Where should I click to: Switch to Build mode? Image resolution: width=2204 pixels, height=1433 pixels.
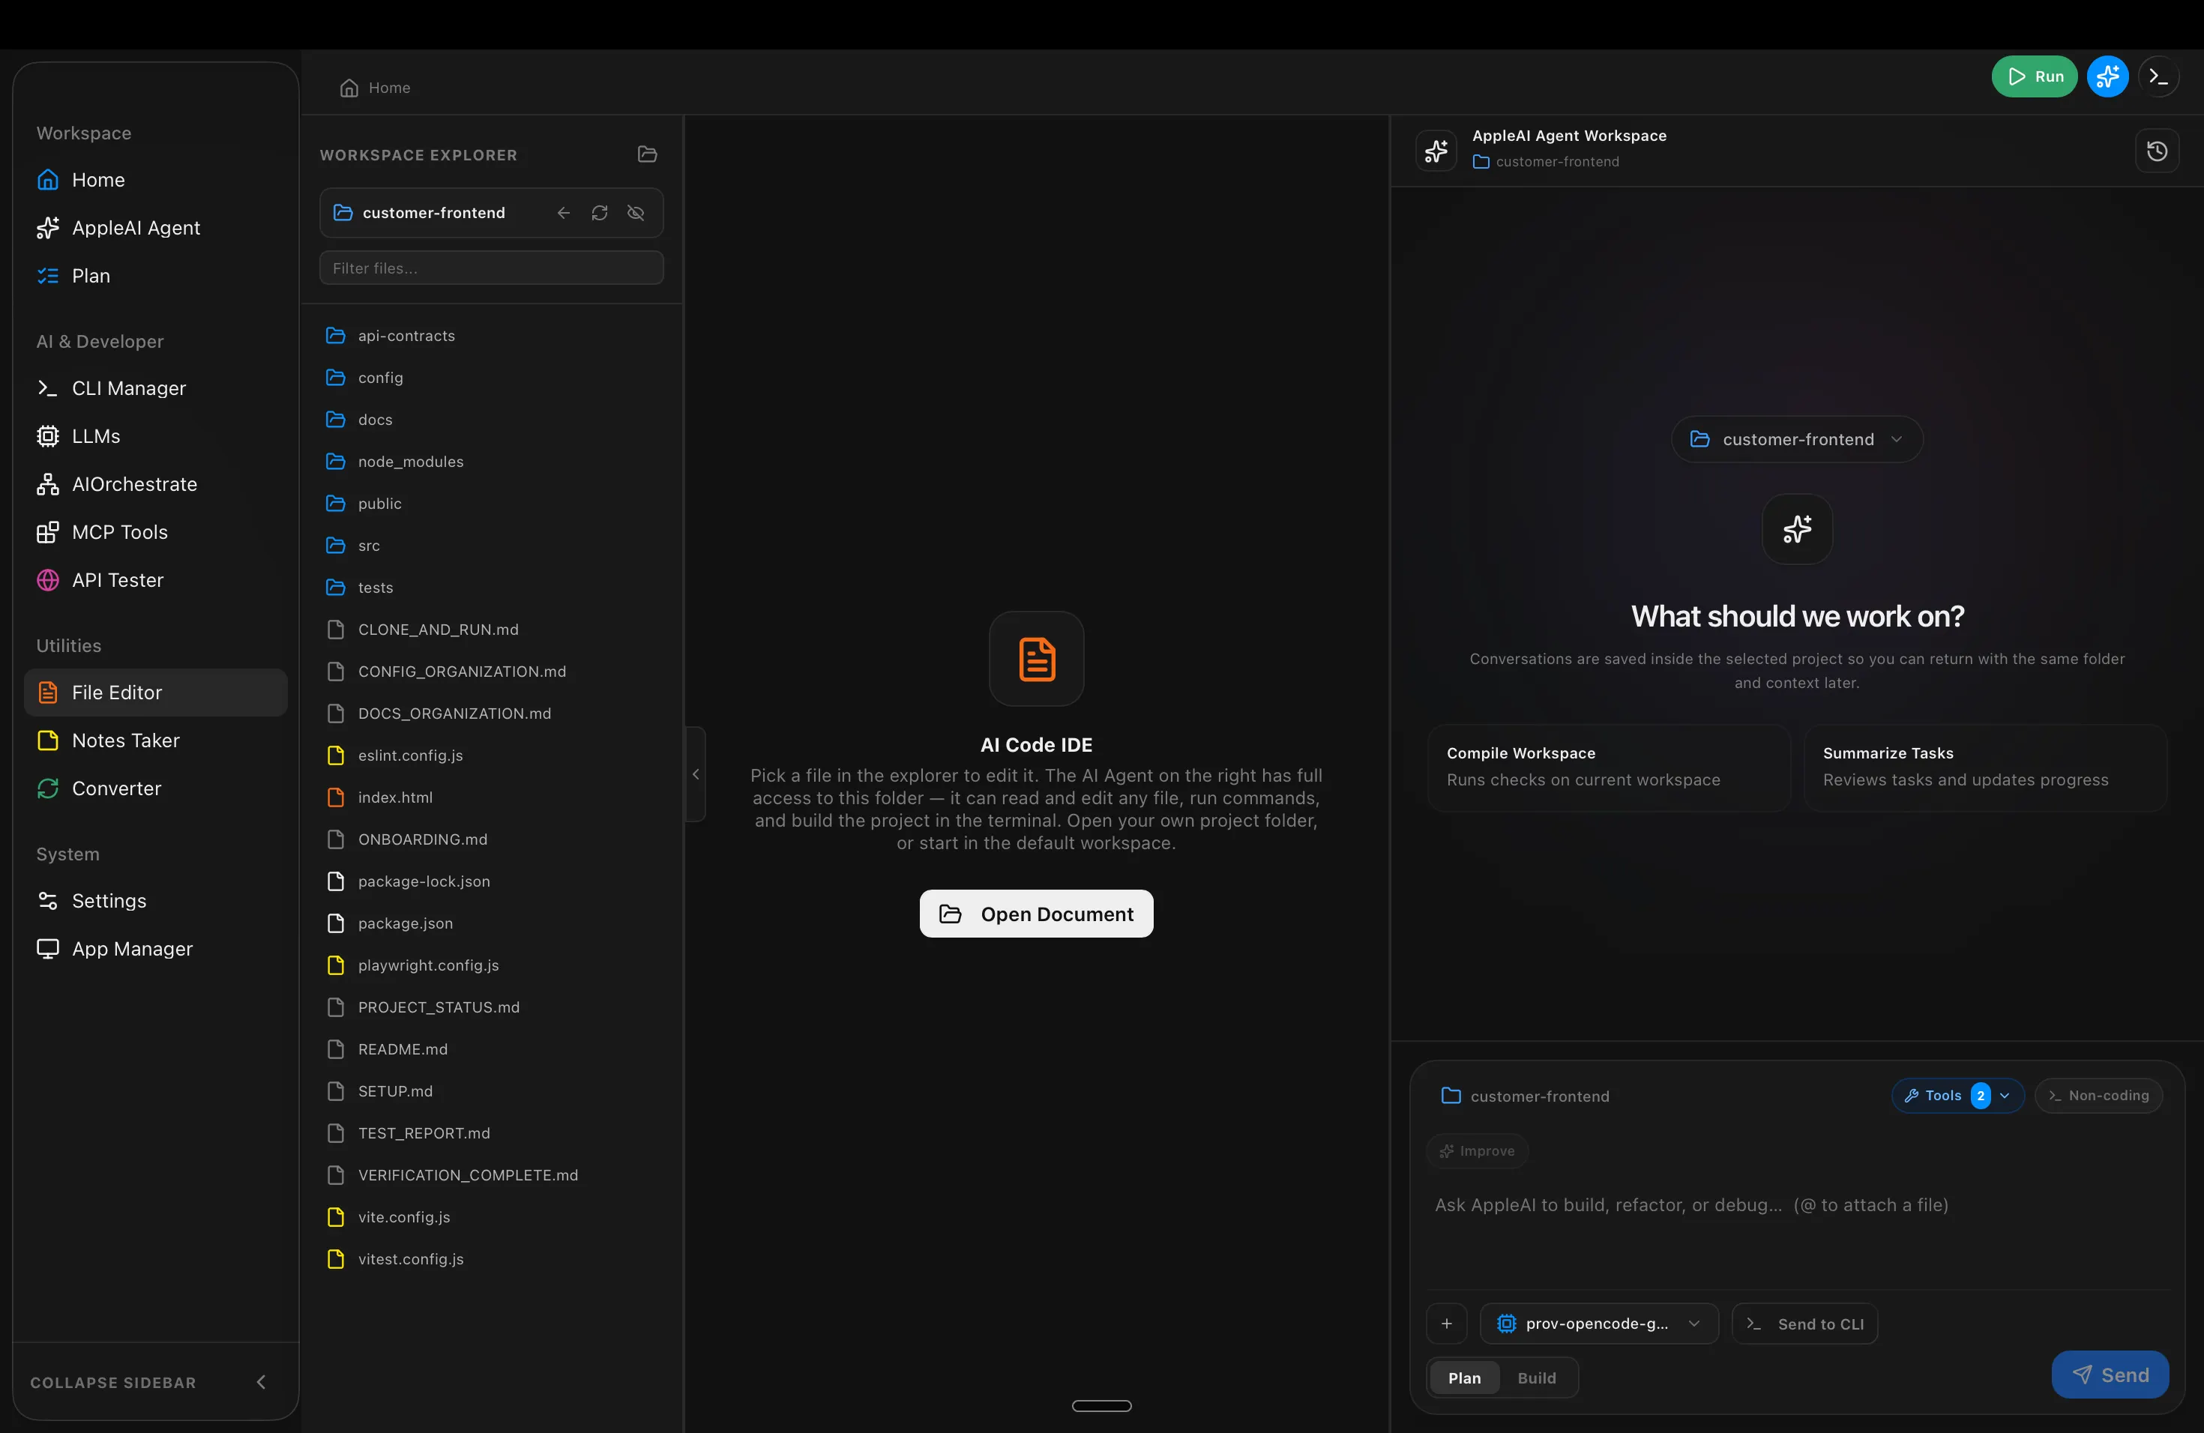[x=1536, y=1378]
